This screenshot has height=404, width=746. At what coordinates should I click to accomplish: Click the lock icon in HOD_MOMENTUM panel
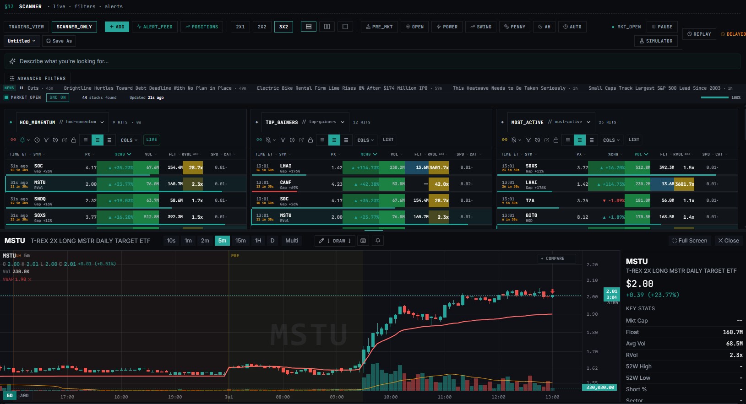coord(74,140)
